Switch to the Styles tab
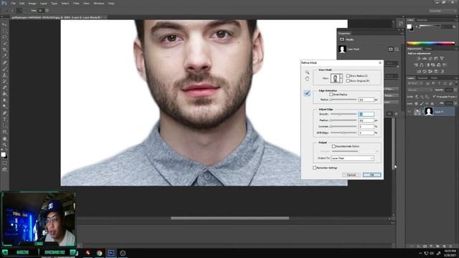 [428, 49]
